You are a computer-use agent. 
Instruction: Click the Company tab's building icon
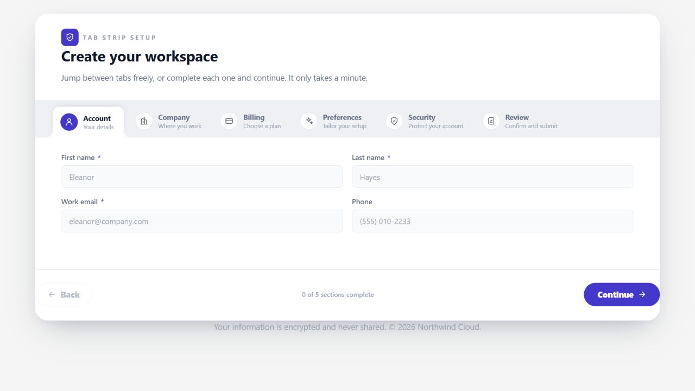pos(144,121)
